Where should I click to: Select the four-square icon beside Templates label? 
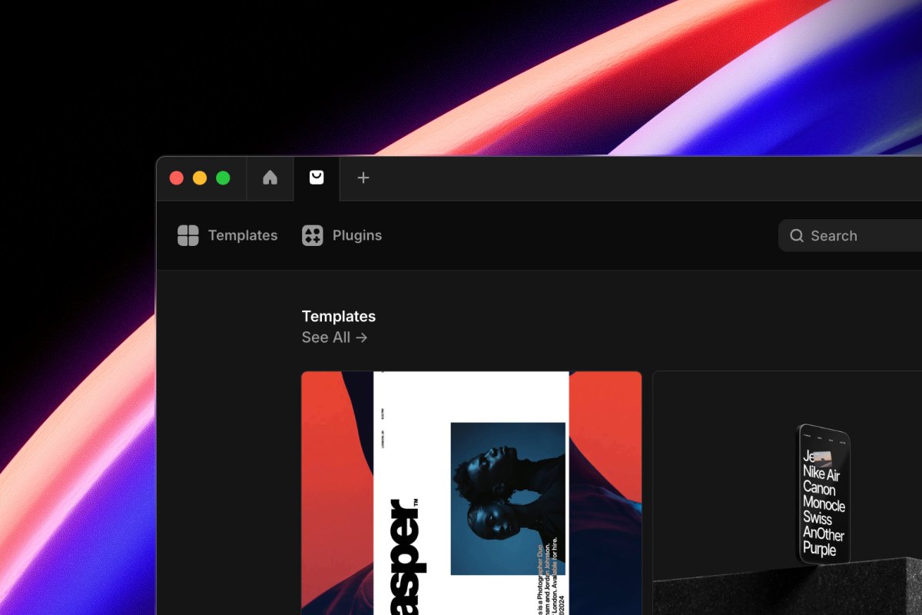tap(187, 235)
